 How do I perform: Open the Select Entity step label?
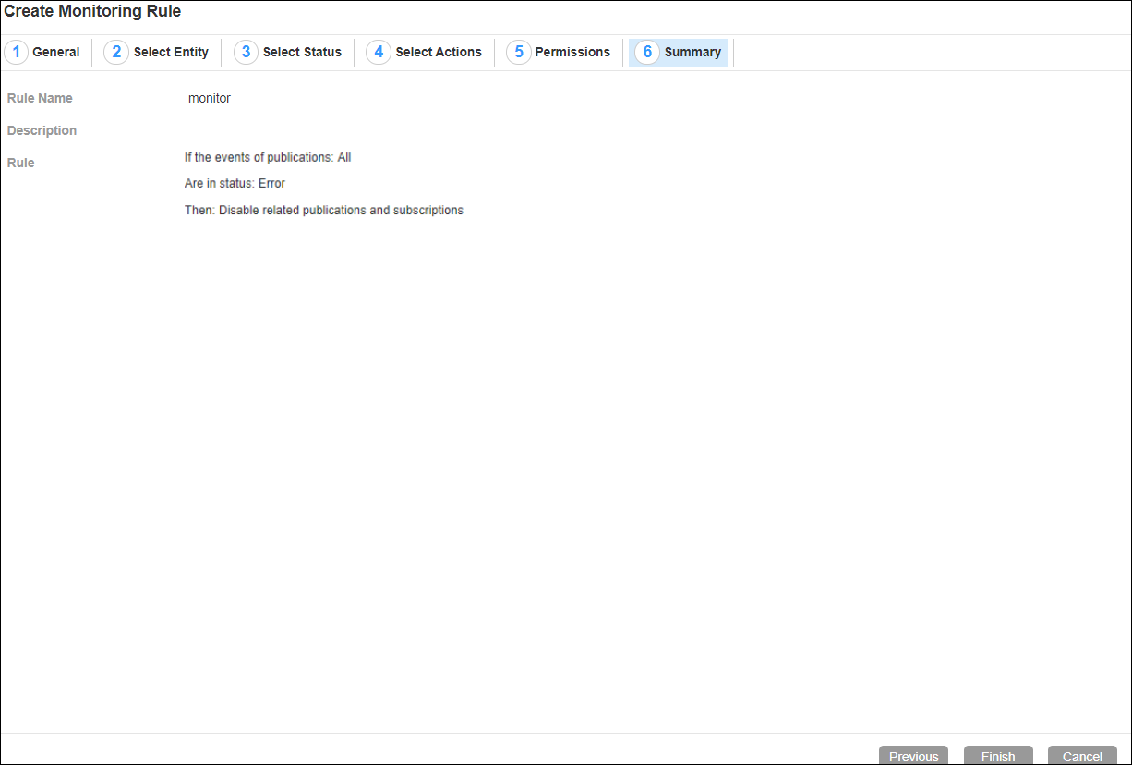(171, 53)
